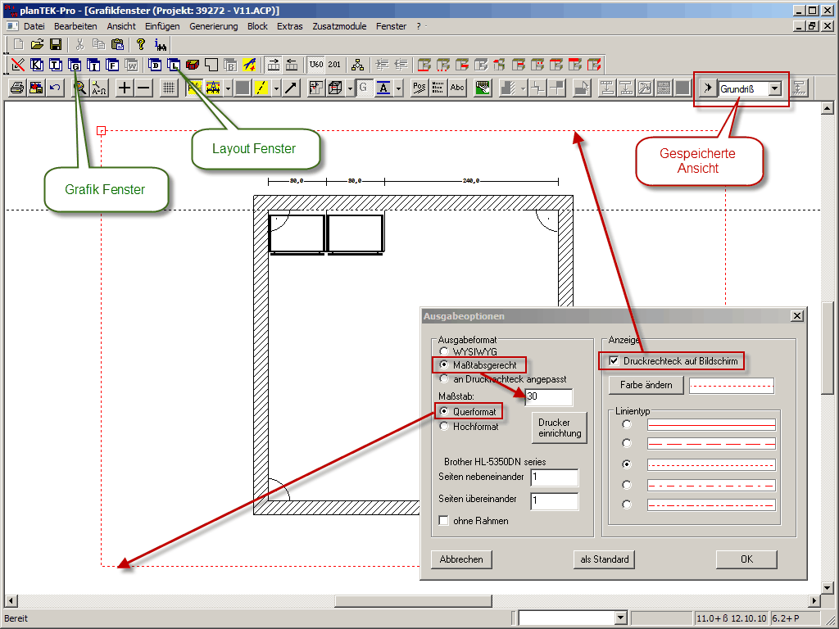
Task: Open the Grundriß saved view dropdown
Action: point(775,88)
